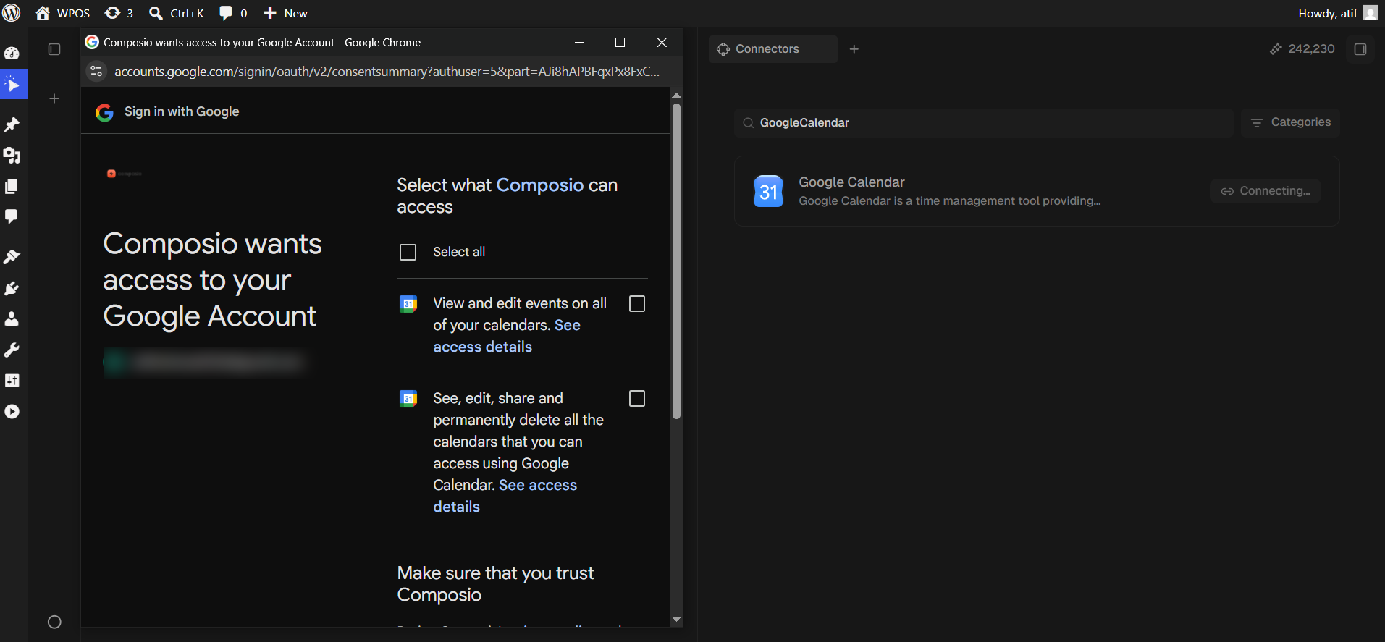Toggle the right sidebar panel icon

pyautogui.click(x=1360, y=49)
